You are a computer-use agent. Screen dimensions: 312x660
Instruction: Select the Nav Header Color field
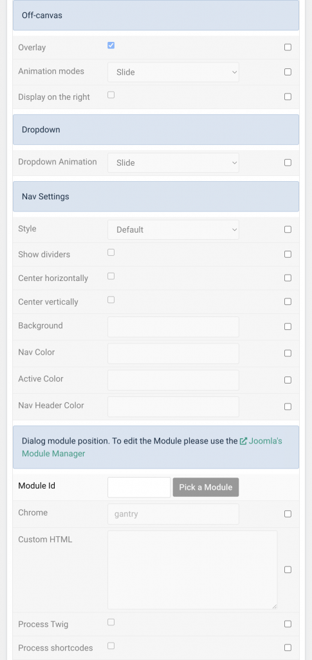coord(173,407)
